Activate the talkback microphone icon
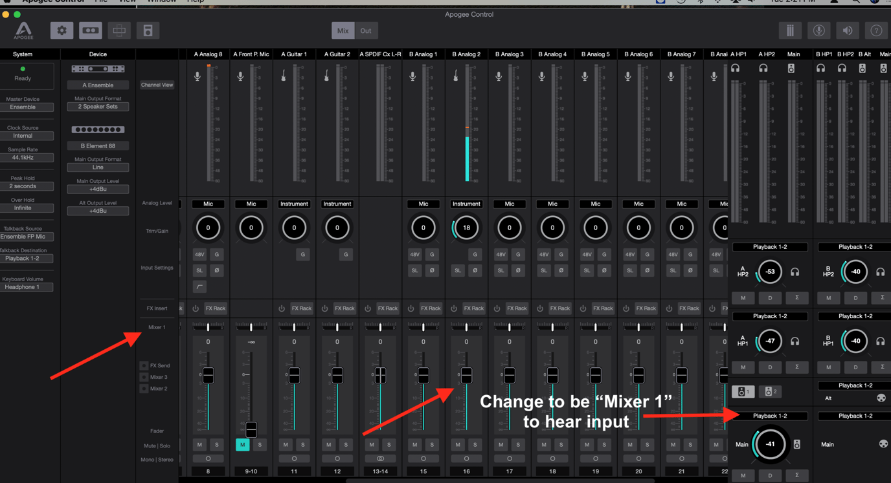The image size is (891, 483). point(818,30)
